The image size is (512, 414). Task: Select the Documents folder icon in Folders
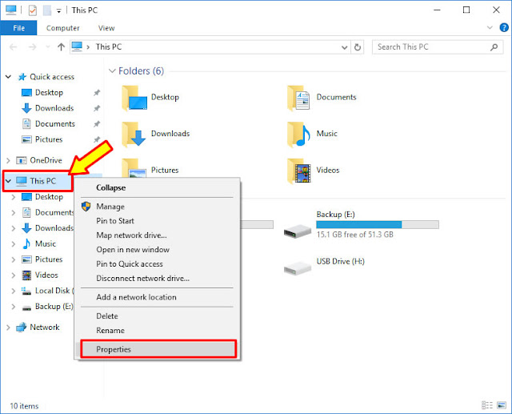coord(298,98)
